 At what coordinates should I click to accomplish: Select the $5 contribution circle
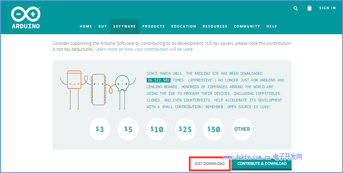click(x=128, y=129)
